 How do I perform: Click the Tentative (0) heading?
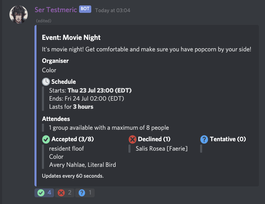[228, 139]
